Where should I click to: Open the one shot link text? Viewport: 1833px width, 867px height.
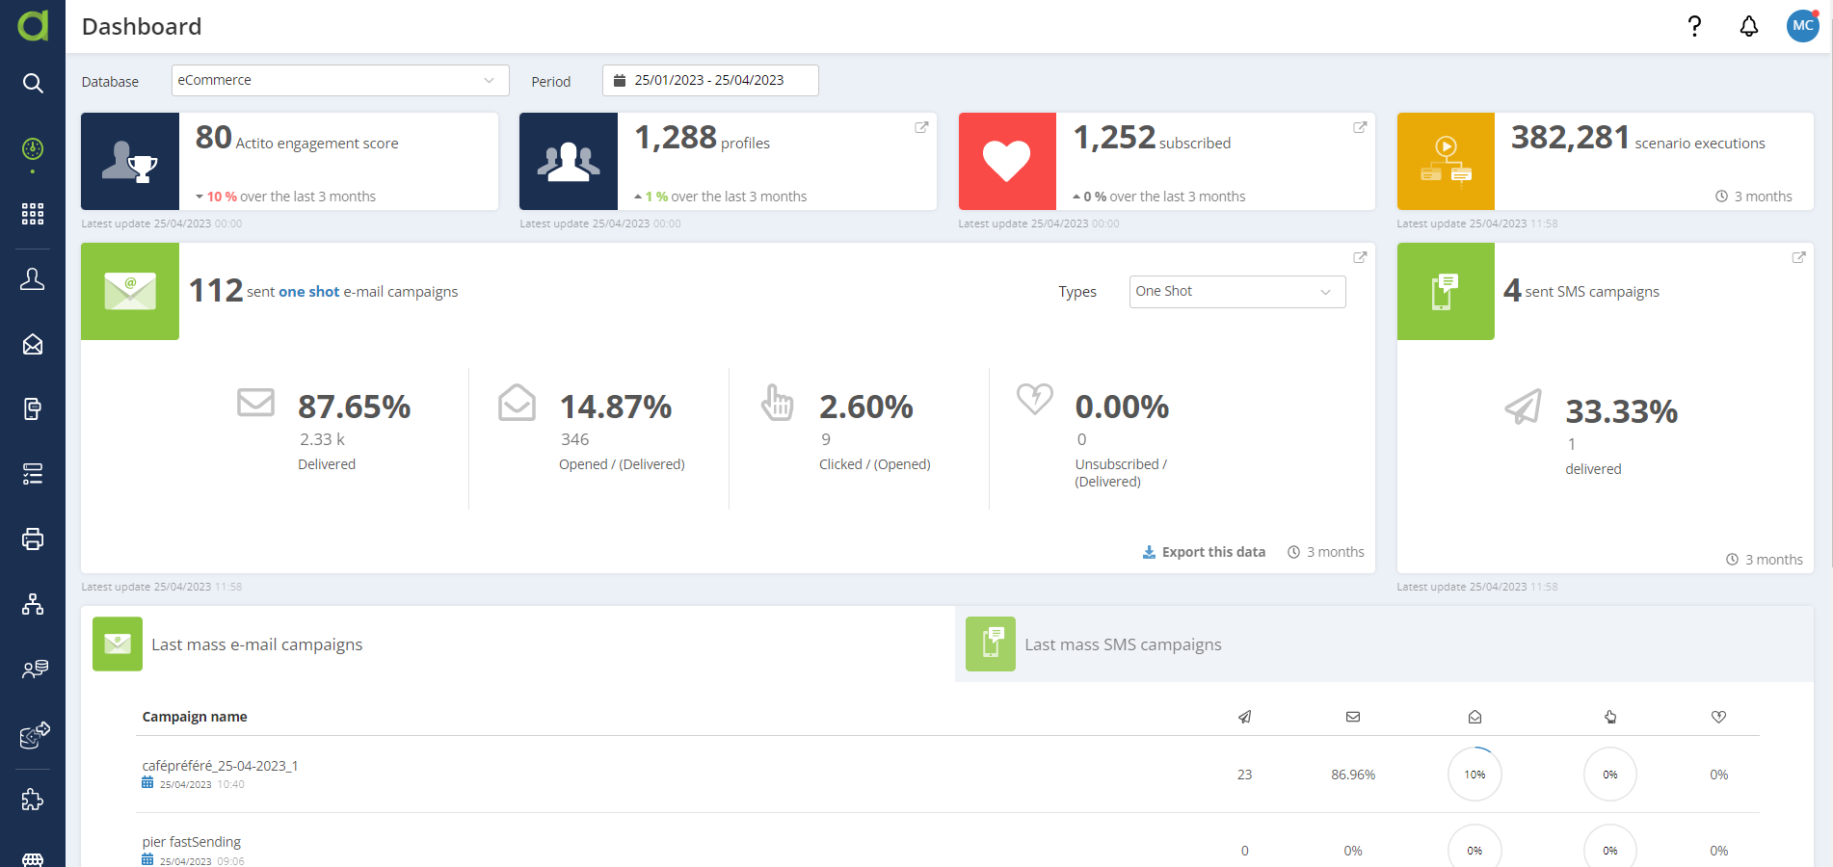pos(309,292)
